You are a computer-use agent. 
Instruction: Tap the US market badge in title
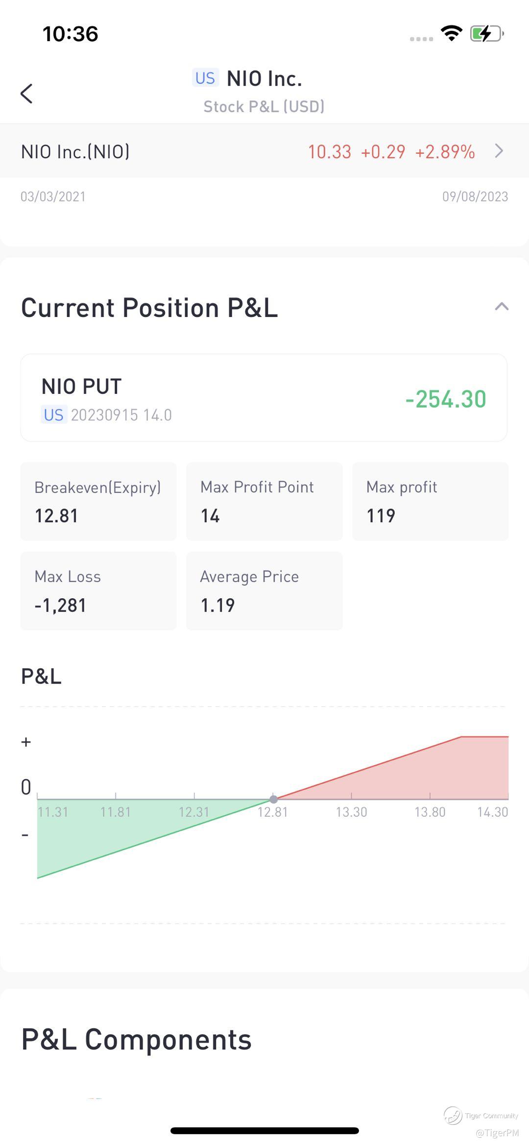[205, 78]
